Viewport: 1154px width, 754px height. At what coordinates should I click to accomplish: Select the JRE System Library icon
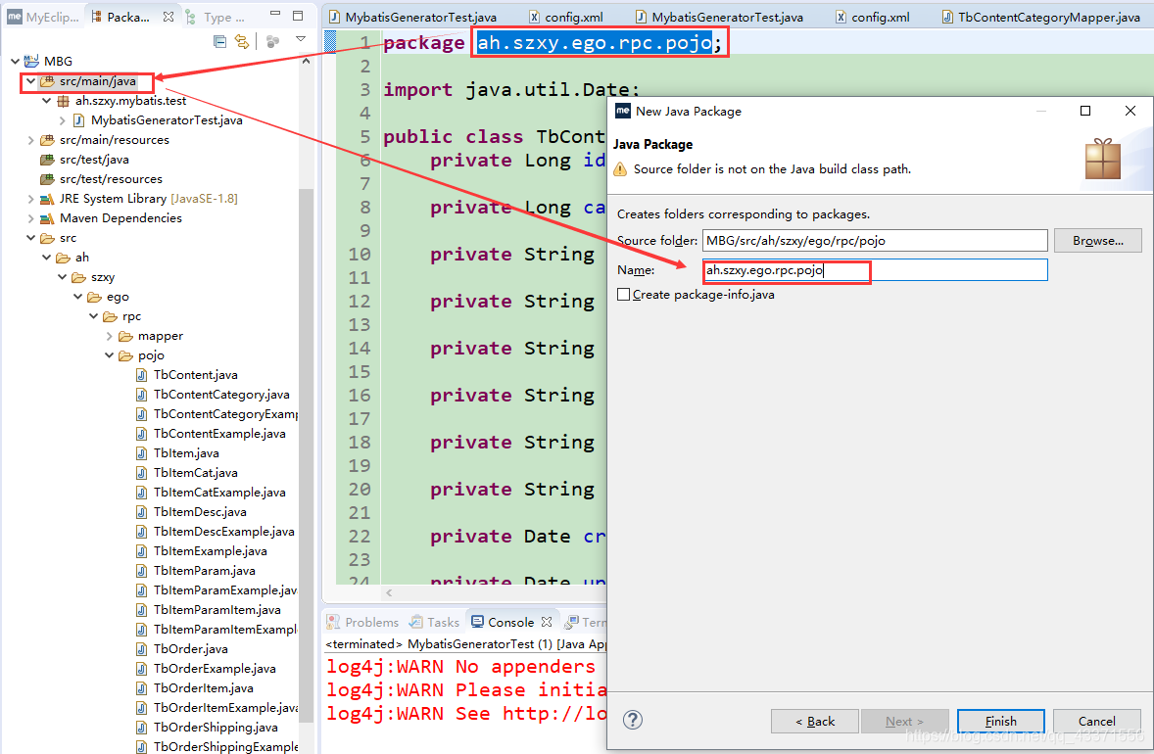(47, 199)
